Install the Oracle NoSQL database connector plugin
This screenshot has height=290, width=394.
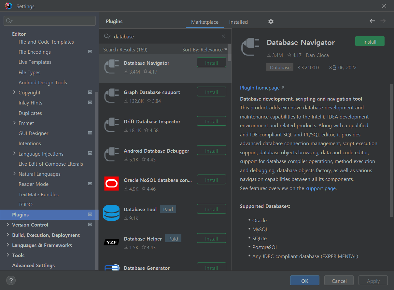tap(212, 180)
